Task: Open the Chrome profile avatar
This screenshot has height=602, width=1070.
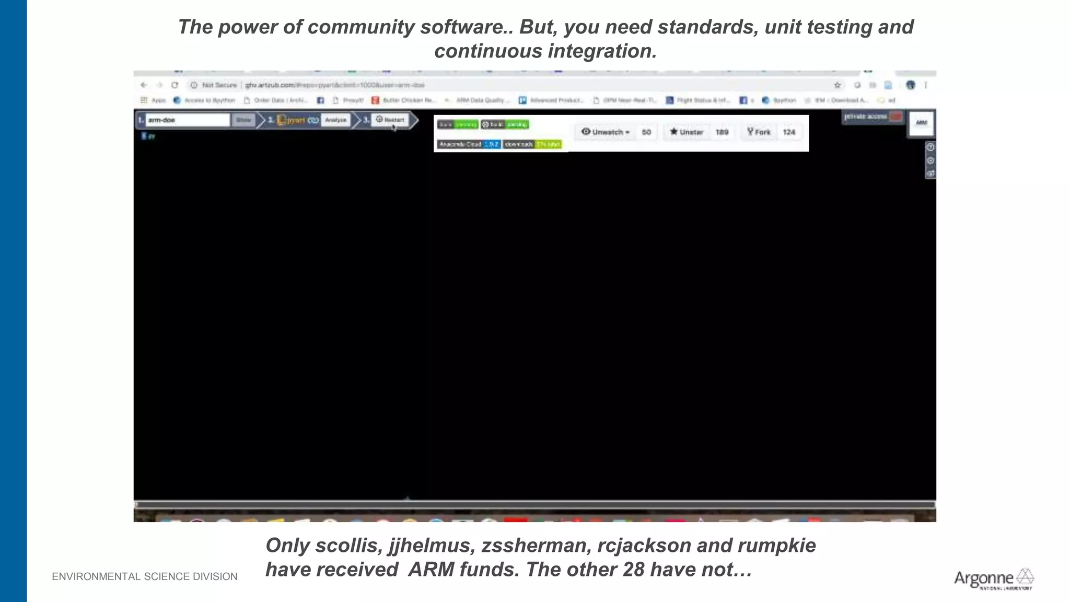Action: point(911,85)
